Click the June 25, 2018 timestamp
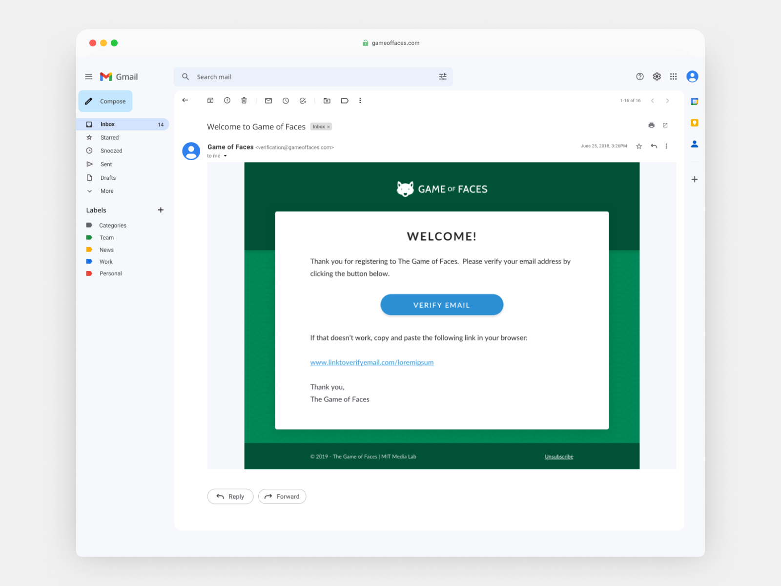 pos(604,146)
